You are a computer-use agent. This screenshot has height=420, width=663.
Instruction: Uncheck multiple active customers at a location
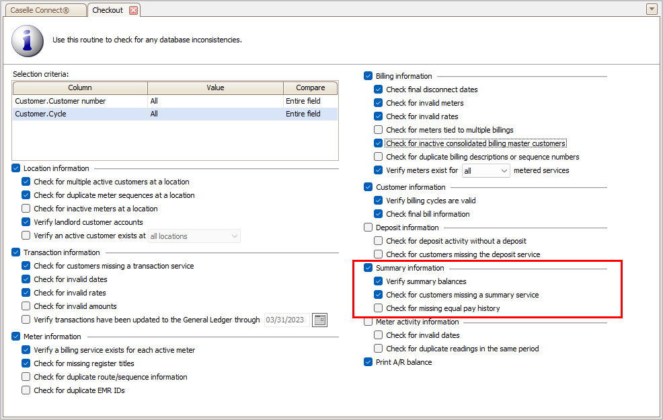tap(26, 182)
